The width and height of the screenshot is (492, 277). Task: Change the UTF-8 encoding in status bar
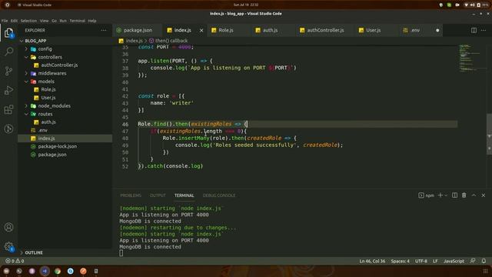(x=421, y=261)
